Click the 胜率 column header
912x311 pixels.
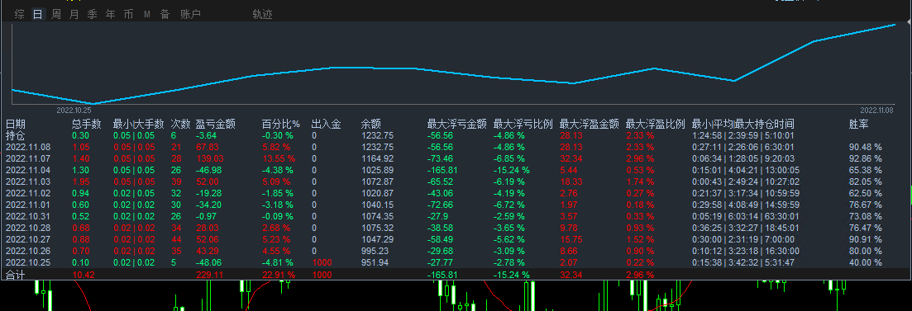pos(859,125)
